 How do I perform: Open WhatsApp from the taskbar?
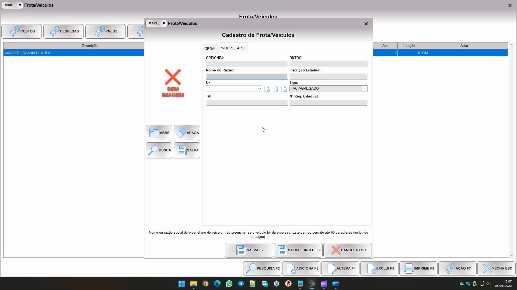[x=229, y=284]
